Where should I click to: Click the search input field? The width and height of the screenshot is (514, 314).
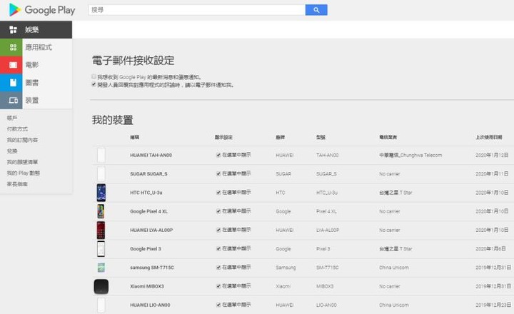[197, 10]
